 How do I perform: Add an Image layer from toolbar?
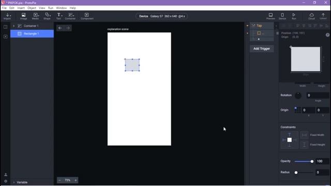pos(24,16)
